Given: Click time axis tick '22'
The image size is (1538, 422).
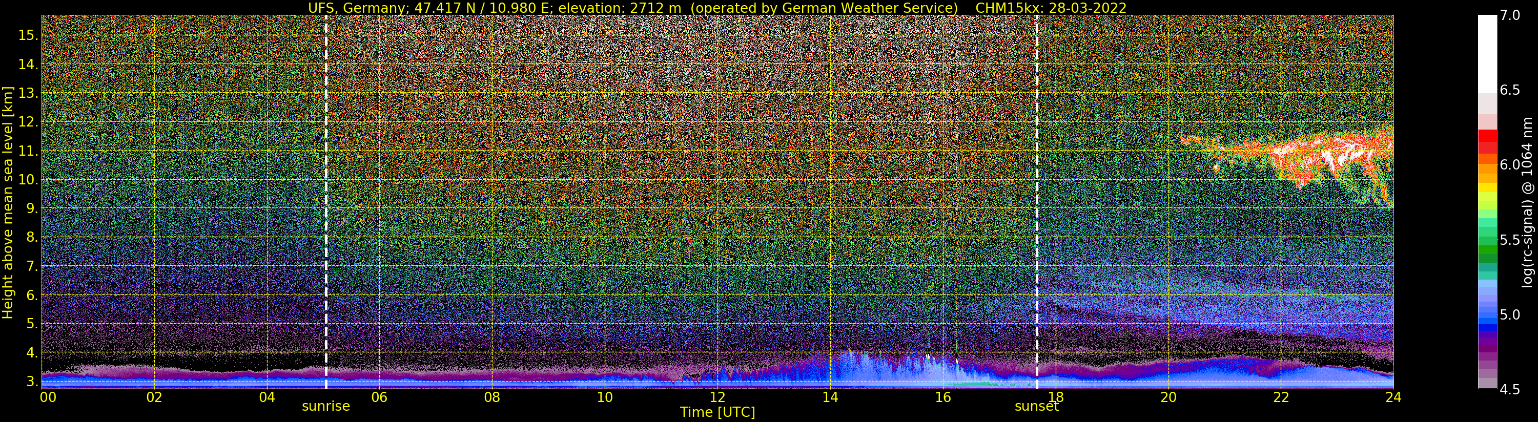Looking at the screenshot, I should (x=1280, y=397).
